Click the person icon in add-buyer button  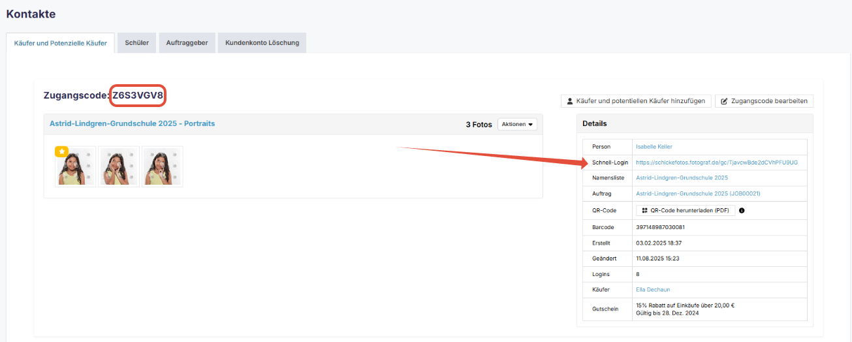[x=569, y=101]
